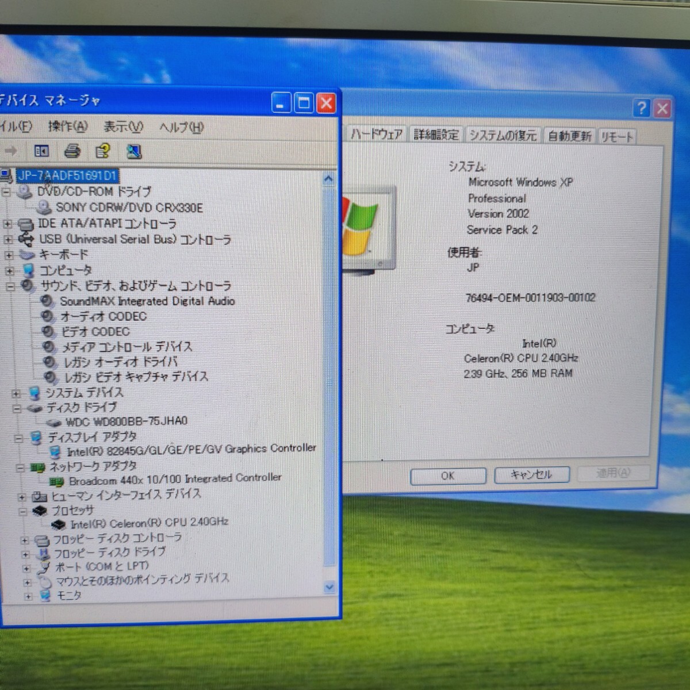Expand the IDE ATA/ATAPI コントローラ node
Screen dimensions: 690x690
pyautogui.click(x=7, y=224)
